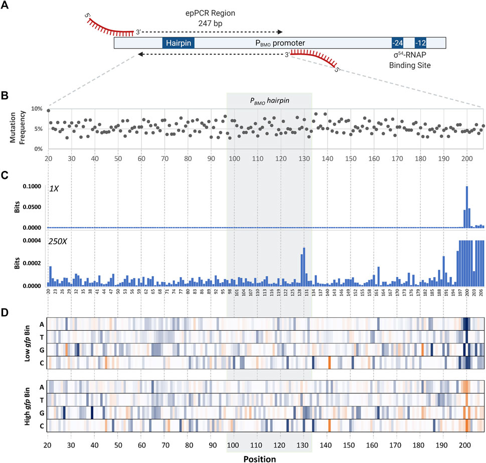Click tick '140' on the bottom heatmap x-axis
This screenshot has width=486, height=463.
(x=326, y=445)
